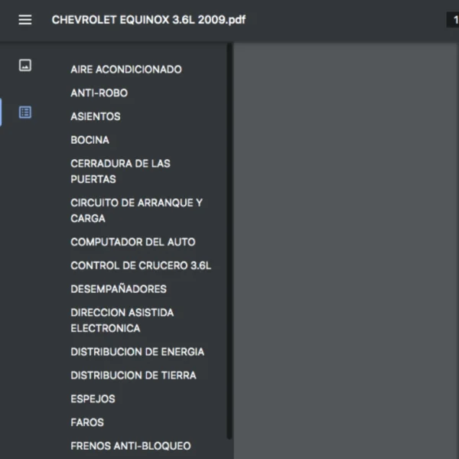Go to the DESEMPAÑADORES section
This screenshot has width=459, height=459.
pyautogui.click(x=119, y=289)
